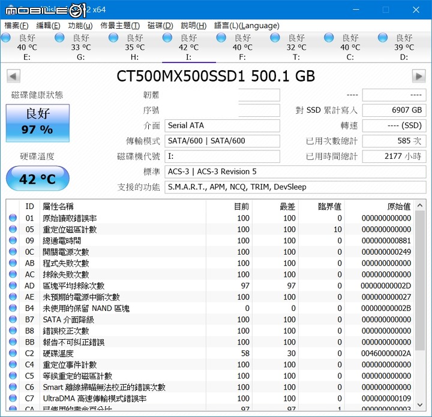432x417 pixels.
Task: Select the 區塊平均抹除次數 attribute row
Action: click(210, 286)
